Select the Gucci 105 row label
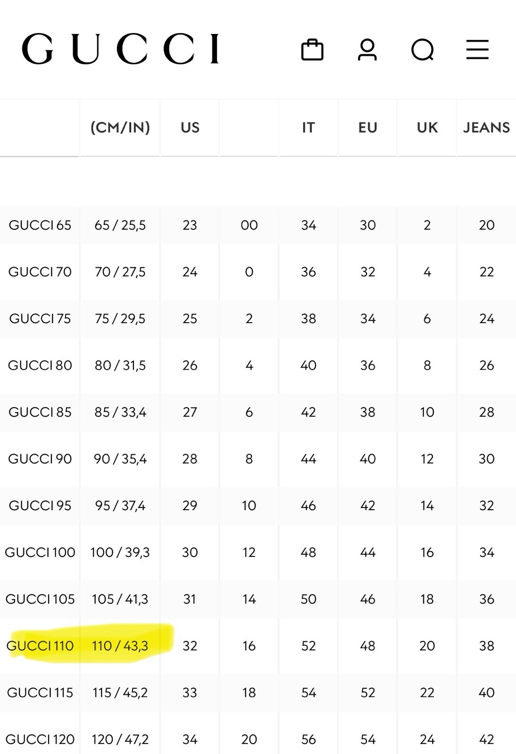Screen dimensions: 516x754 pos(40,599)
